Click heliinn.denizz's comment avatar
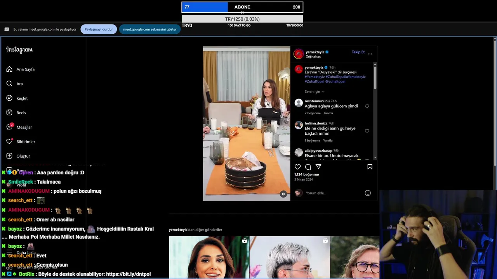The width and height of the screenshot is (497, 279). pos(299,125)
